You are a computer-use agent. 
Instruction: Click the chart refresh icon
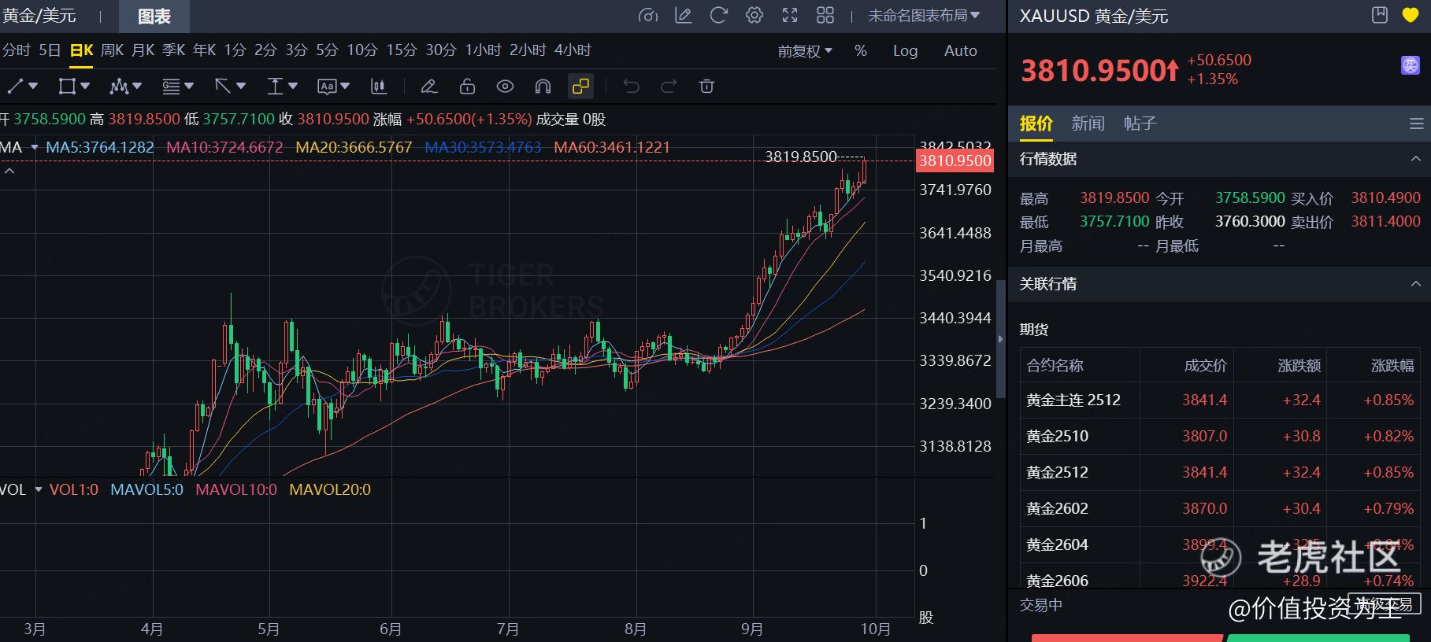point(718,15)
